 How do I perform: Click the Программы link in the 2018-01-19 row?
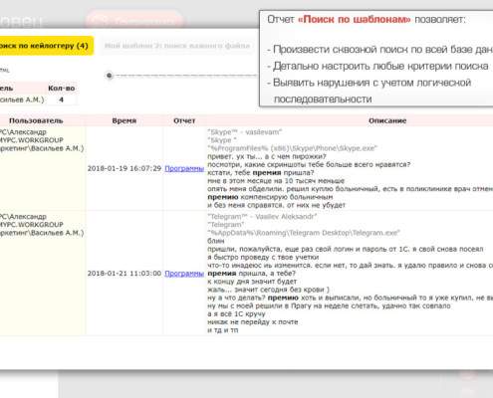point(184,168)
